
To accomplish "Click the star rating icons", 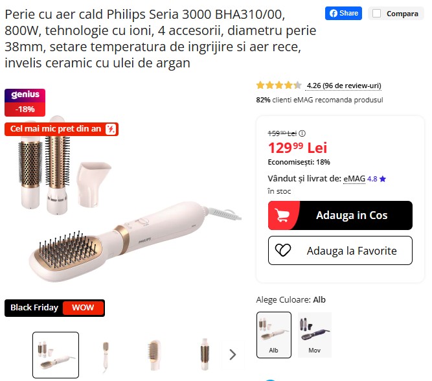I will pyautogui.click(x=279, y=85).
